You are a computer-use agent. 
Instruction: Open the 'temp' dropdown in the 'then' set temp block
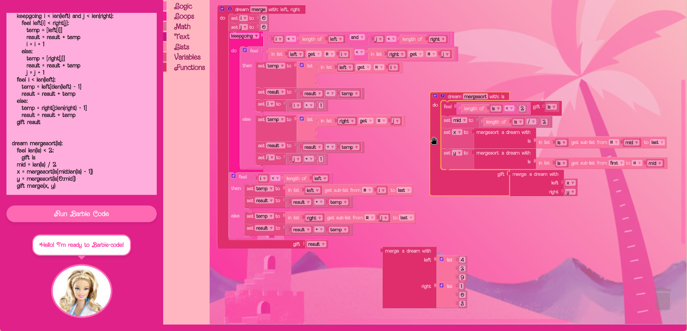point(276,66)
